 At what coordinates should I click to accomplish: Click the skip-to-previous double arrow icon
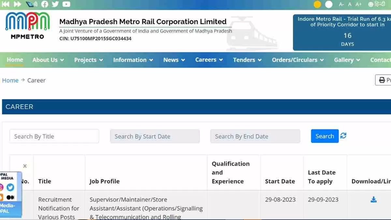click(x=6, y=4)
